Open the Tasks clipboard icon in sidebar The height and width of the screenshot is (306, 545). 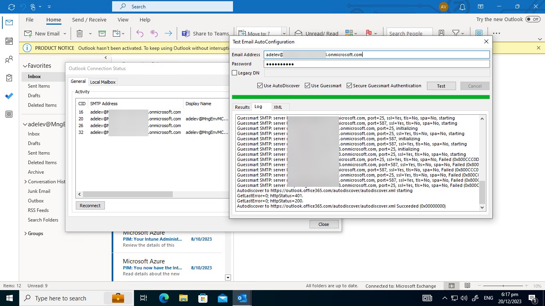pyautogui.click(x=9, y=78)
